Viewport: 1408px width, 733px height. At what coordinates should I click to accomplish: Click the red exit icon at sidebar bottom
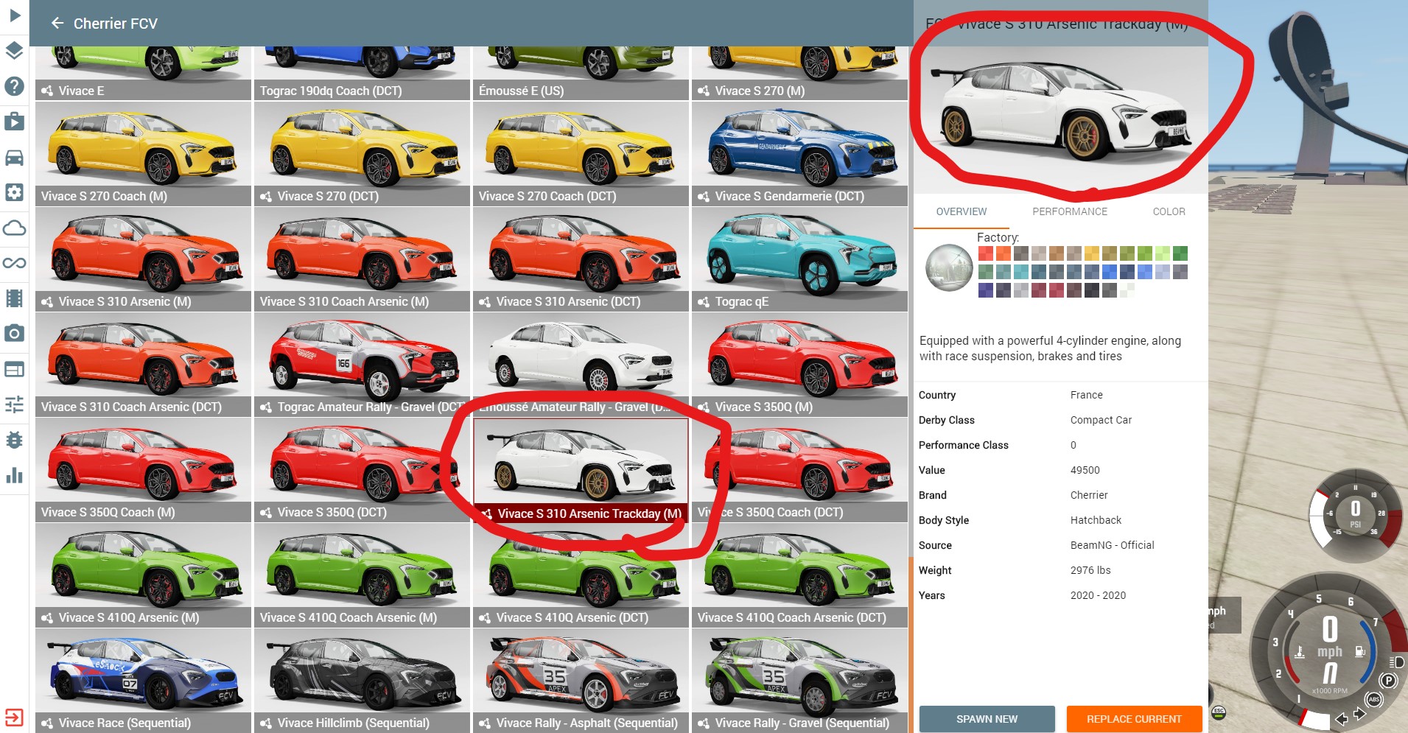pos(14,717)
